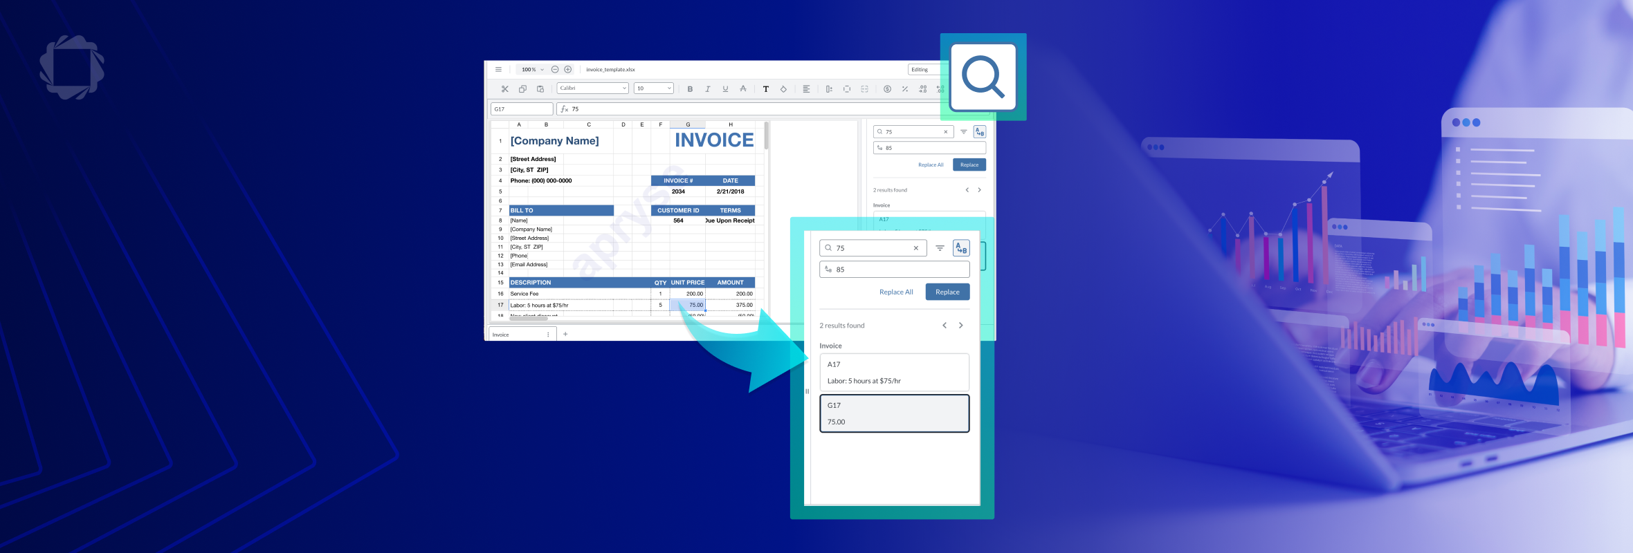Go to next result in enlarged panel
The width and height of the screenshot is (1633, 553).
click(x=961, y=326)
